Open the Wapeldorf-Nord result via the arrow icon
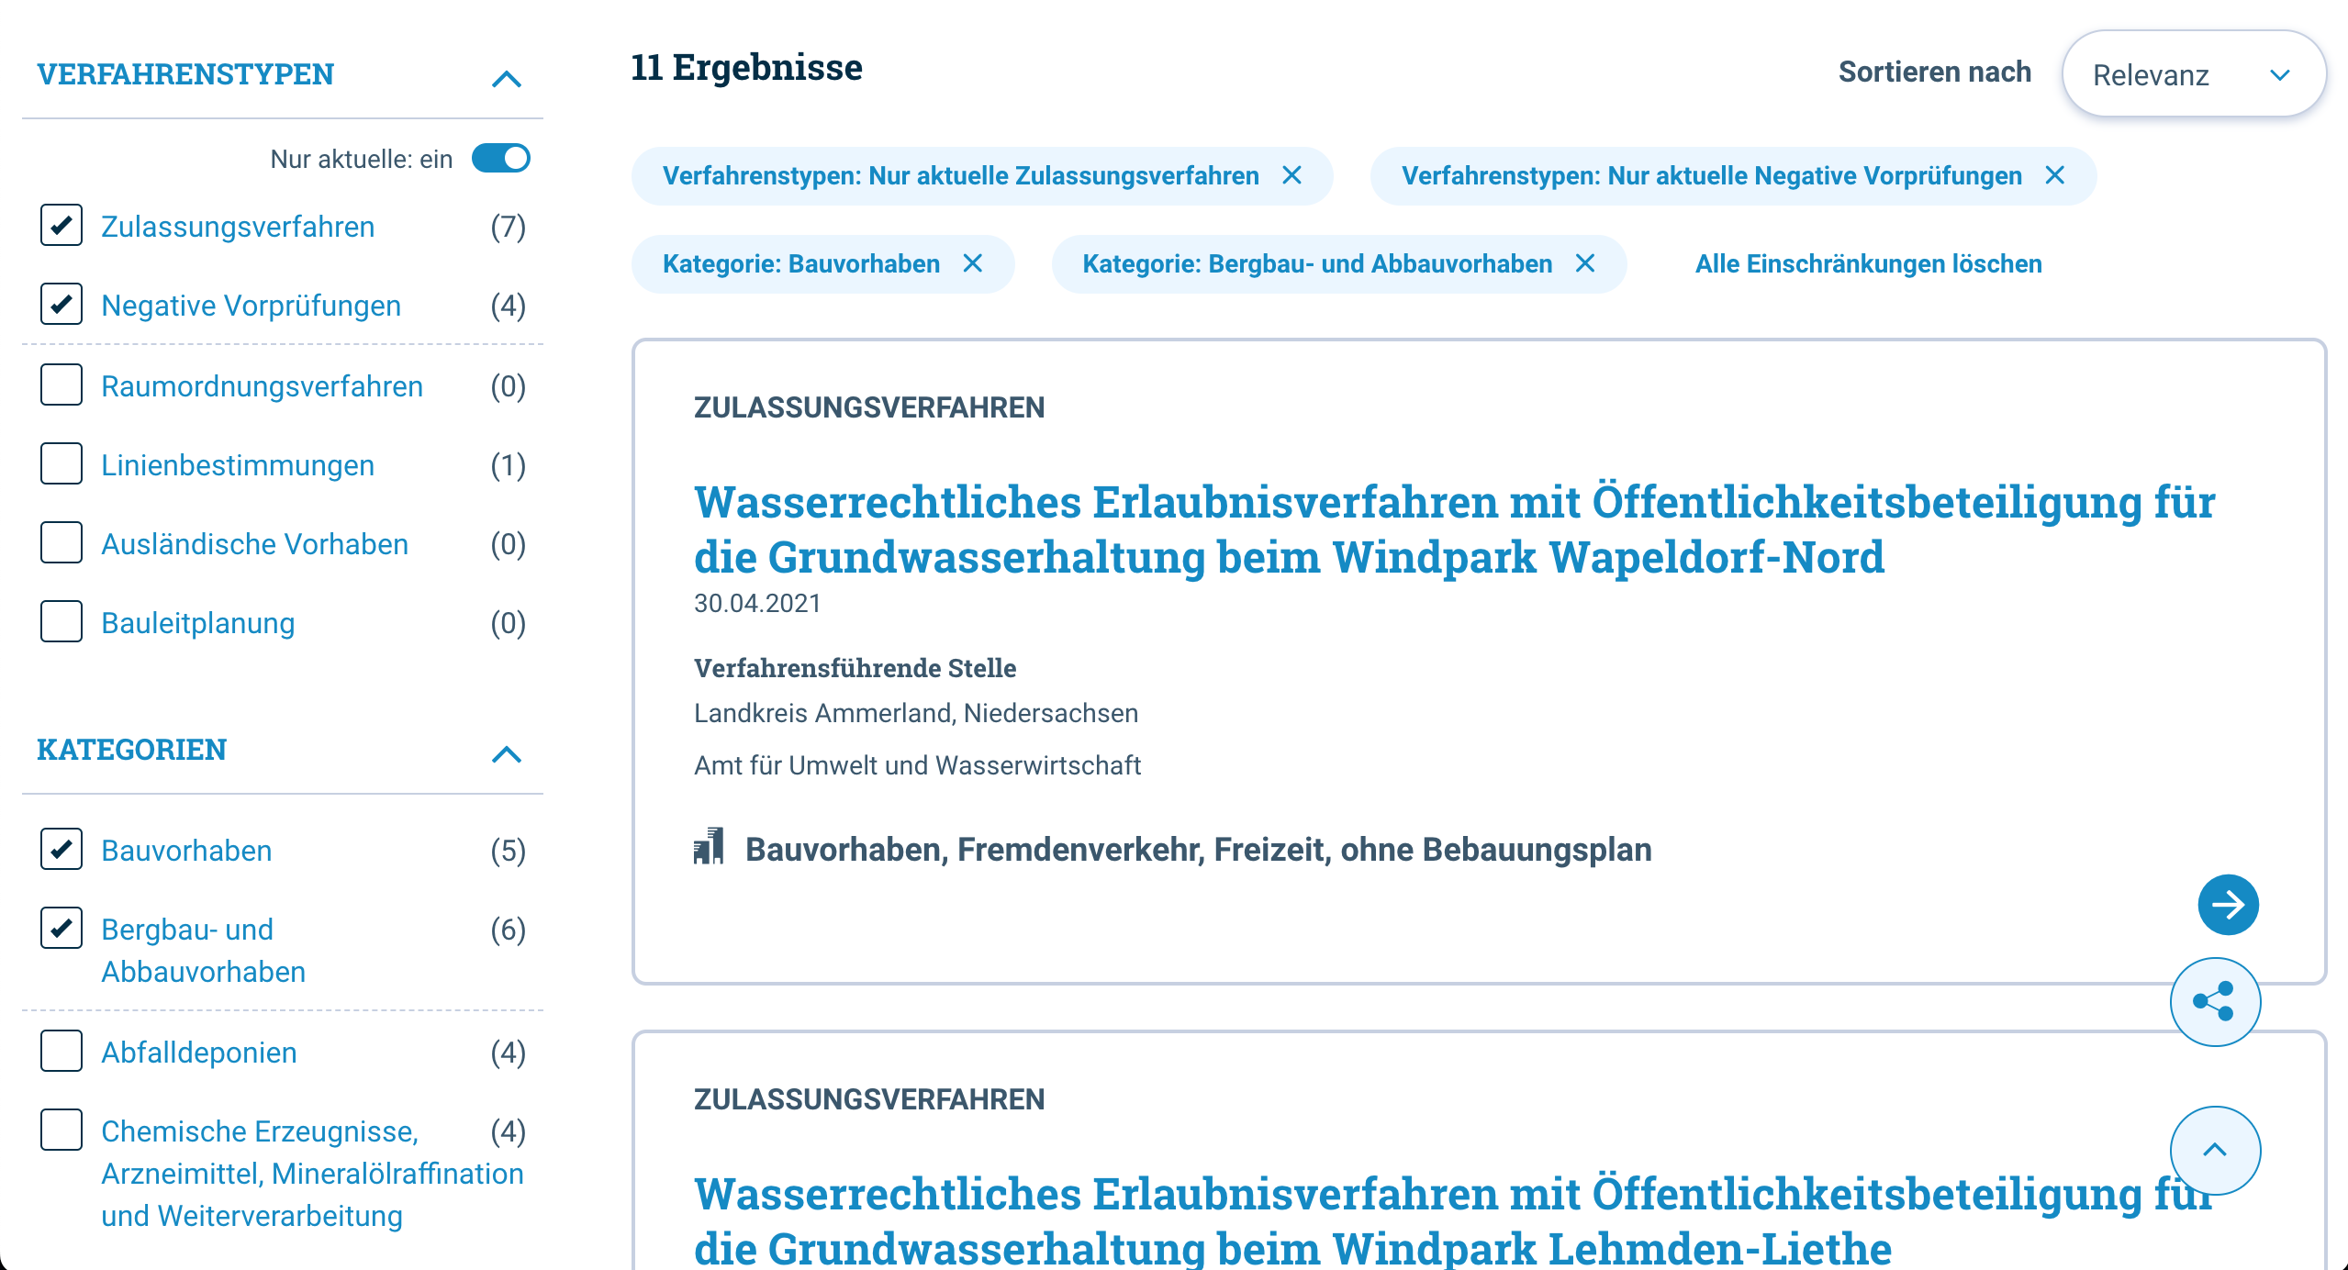This screenshot has width=2348, height=1270. coord(2228,905)
